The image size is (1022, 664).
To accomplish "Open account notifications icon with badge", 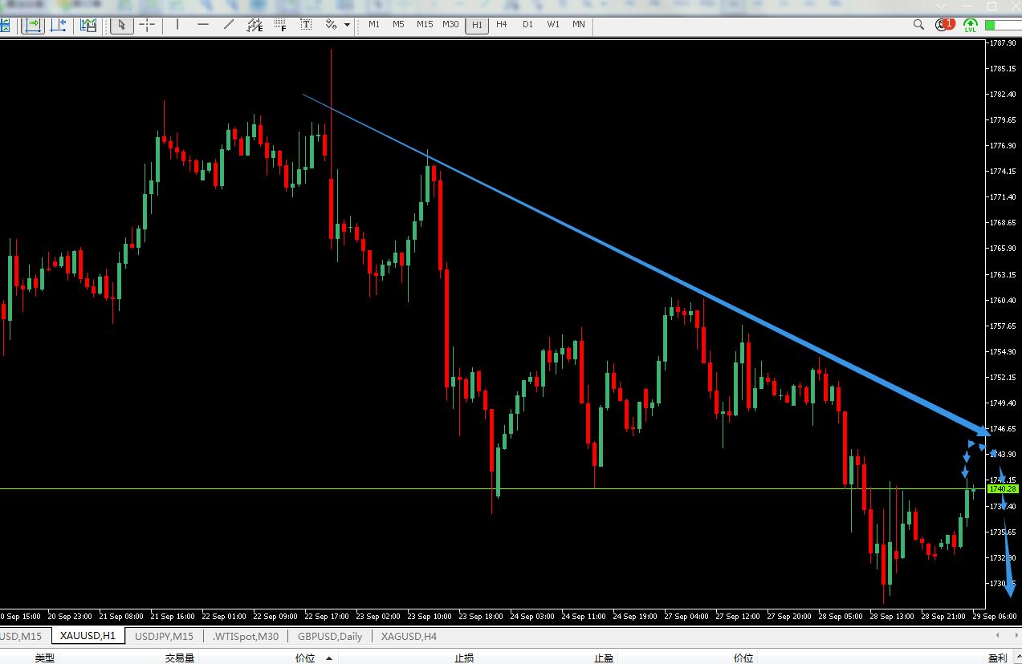I will [x=944, y=25].
